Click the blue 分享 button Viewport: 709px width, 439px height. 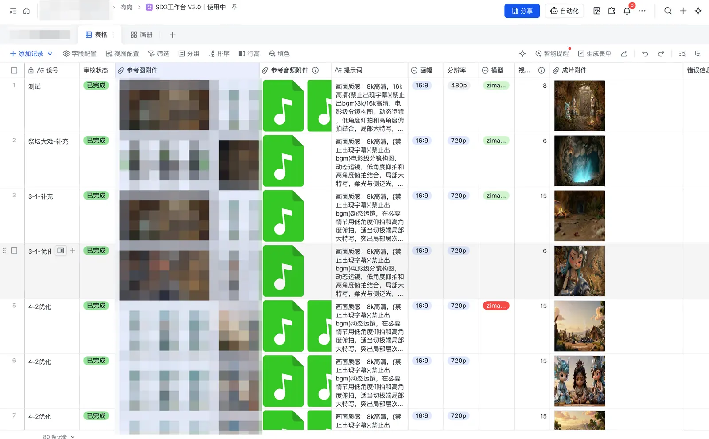(x=522, y=11)
